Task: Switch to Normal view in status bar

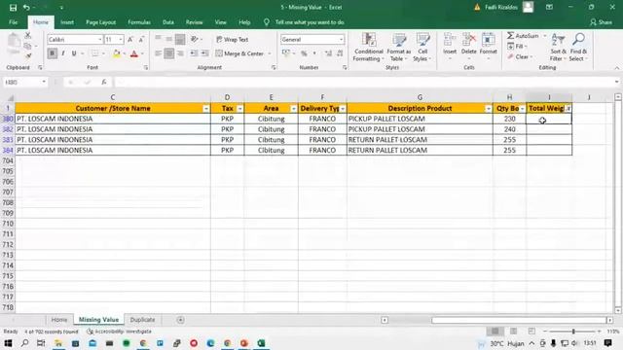Action: (495, 331)
